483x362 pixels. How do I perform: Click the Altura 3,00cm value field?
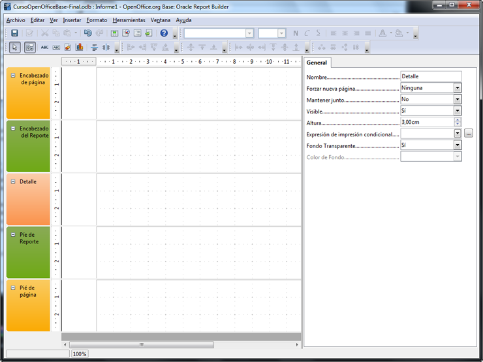(x=428, y=122)
